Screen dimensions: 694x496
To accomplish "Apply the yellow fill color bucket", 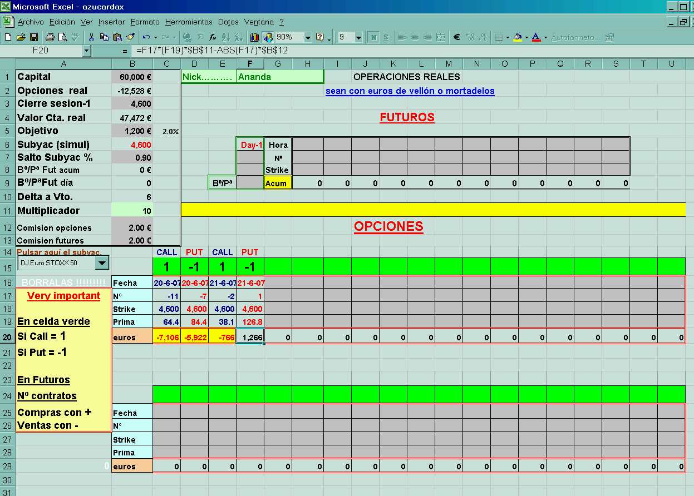I will tap(518, 37).
